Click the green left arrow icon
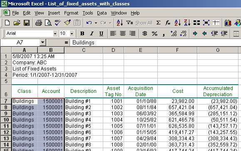The image size is (241, 151). click(x=204, y=33)
